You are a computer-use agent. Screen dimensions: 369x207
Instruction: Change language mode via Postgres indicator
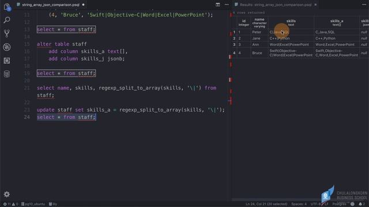[339, 204]
